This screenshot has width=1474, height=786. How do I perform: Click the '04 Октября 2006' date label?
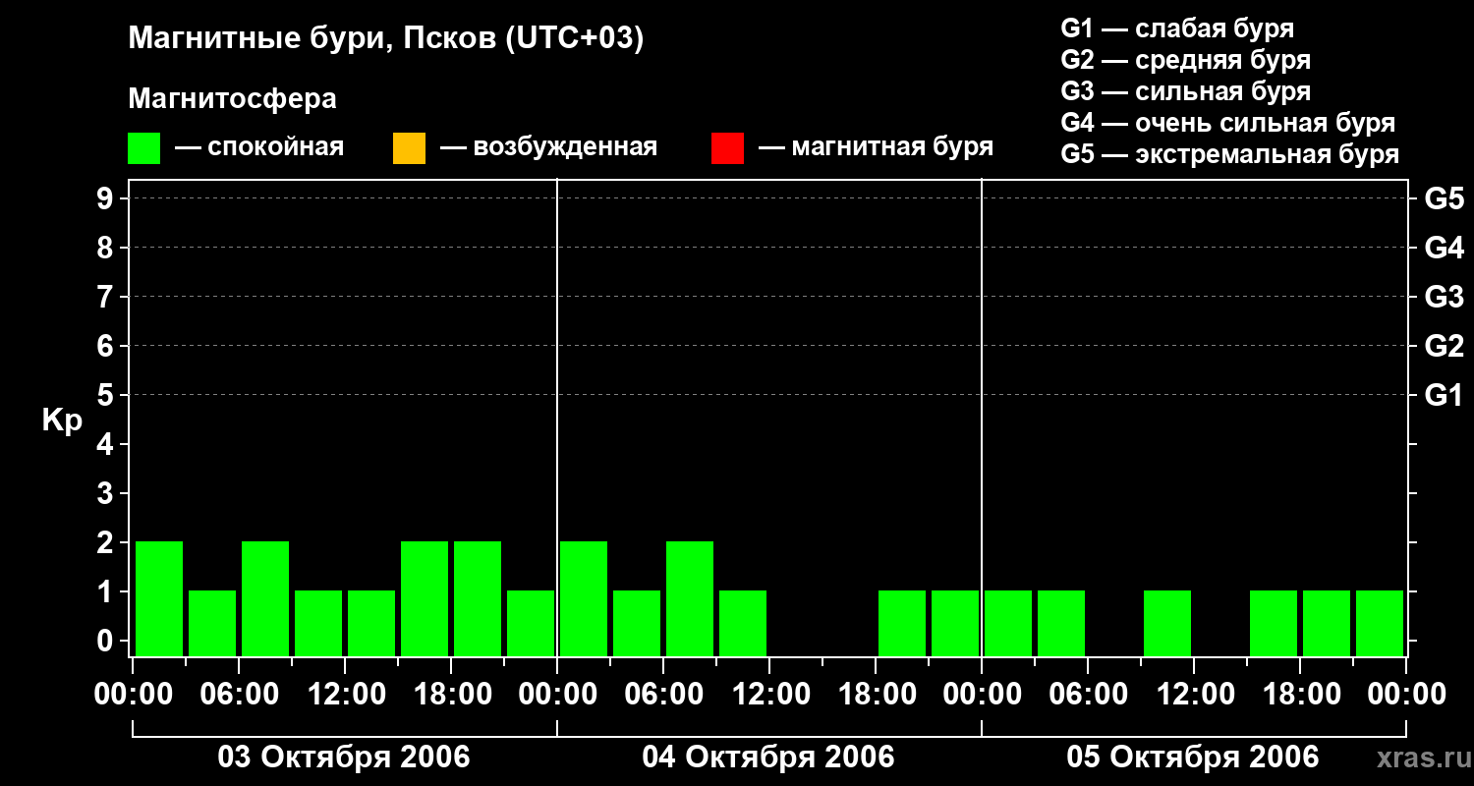click(x=768, y=758)
